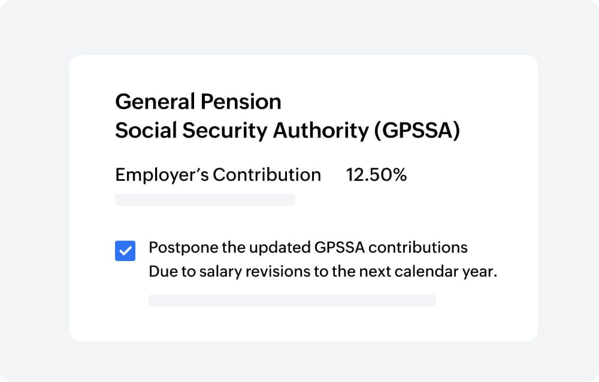The image size is (599, 382).
Task: Click the long gray placeholder bar below description
Action: [x=292, y=301]
